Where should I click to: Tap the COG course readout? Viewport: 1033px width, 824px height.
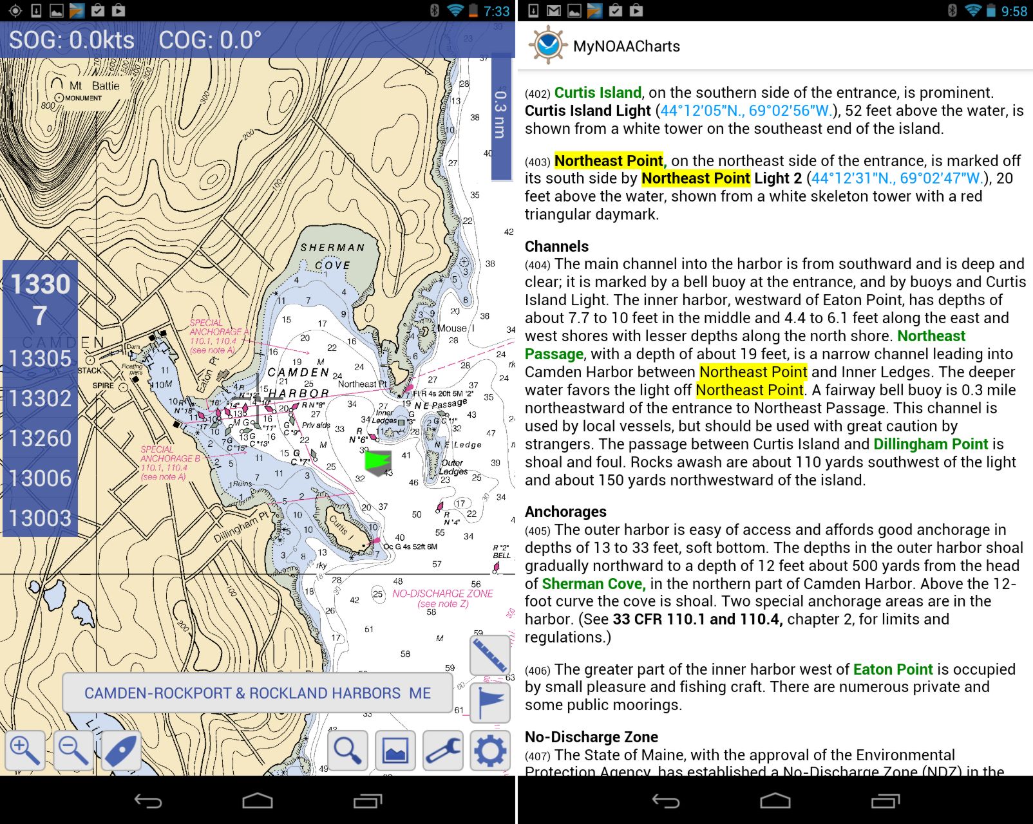210,40
